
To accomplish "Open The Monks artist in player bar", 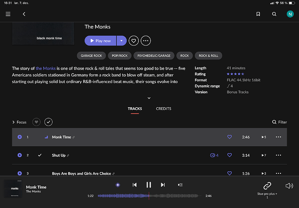I will (x=33, y=192).
